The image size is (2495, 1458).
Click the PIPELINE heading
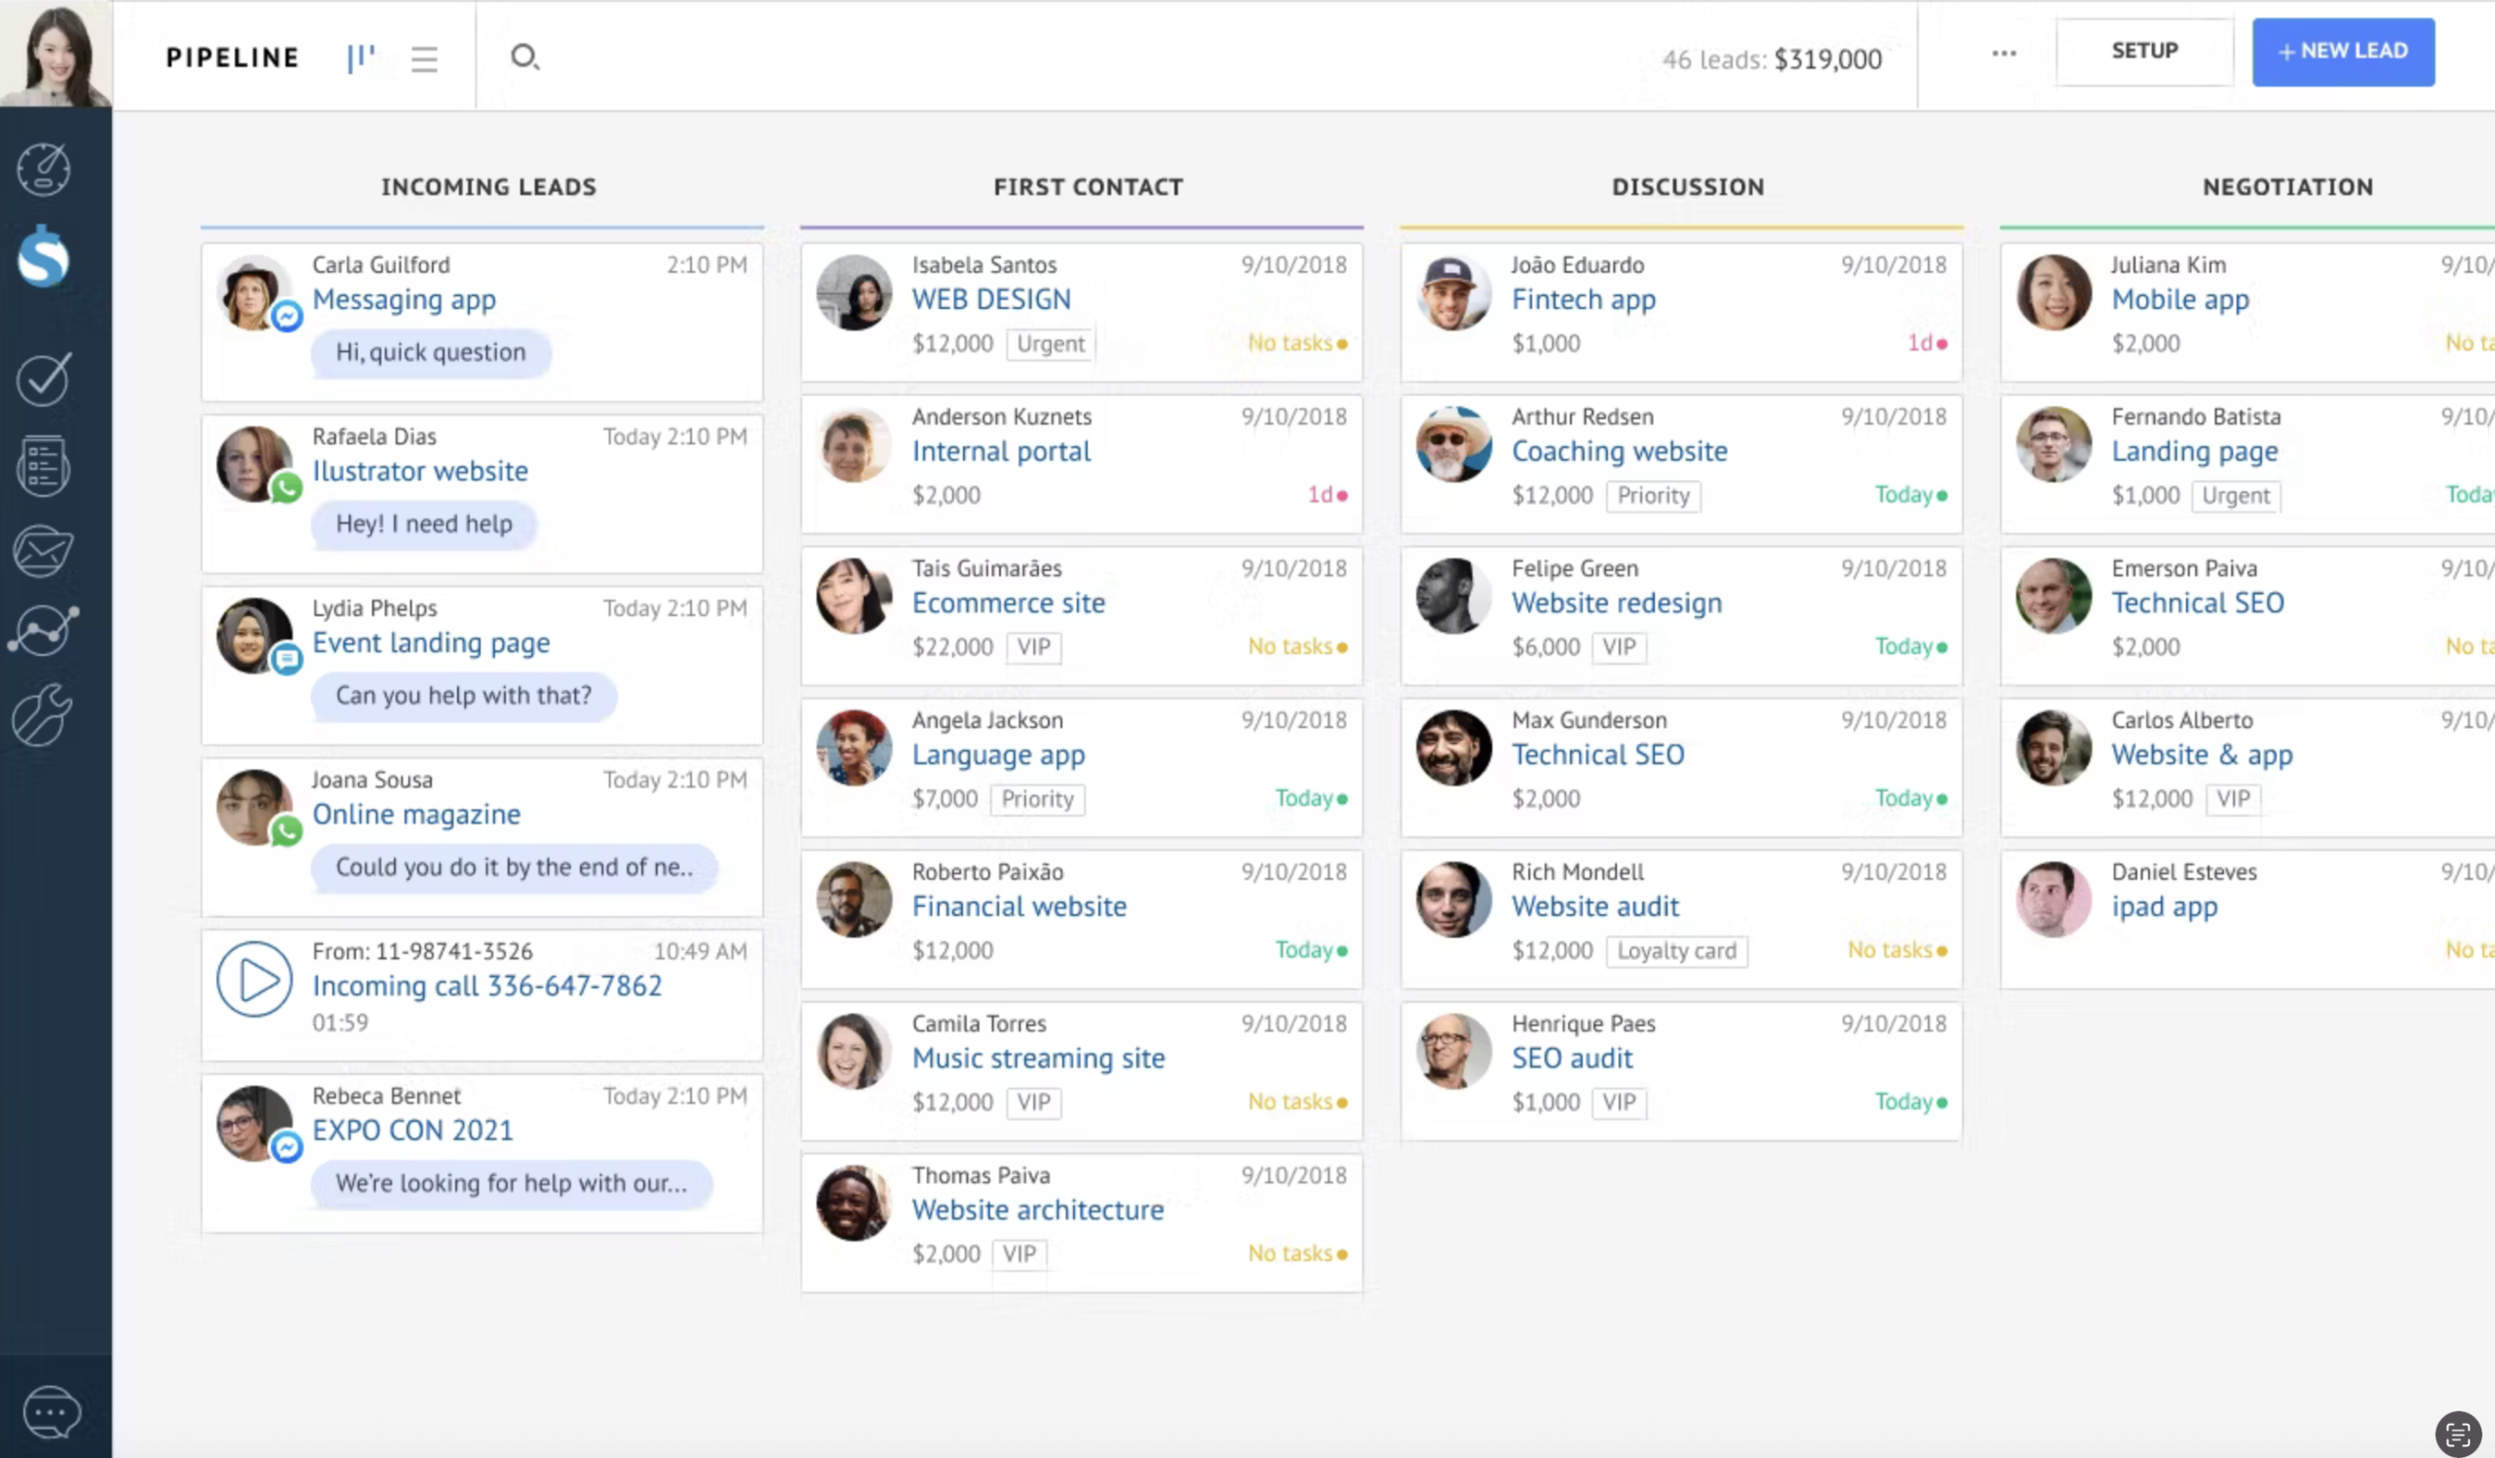232,58
